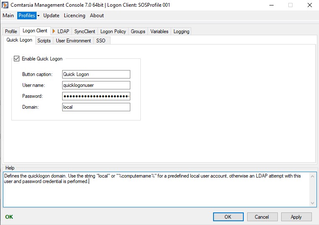
Task: Click the Help box scroll up arrow
Action: 313,176
